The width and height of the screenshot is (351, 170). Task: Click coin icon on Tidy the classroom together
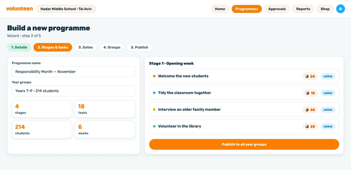[x=307, y=93]
